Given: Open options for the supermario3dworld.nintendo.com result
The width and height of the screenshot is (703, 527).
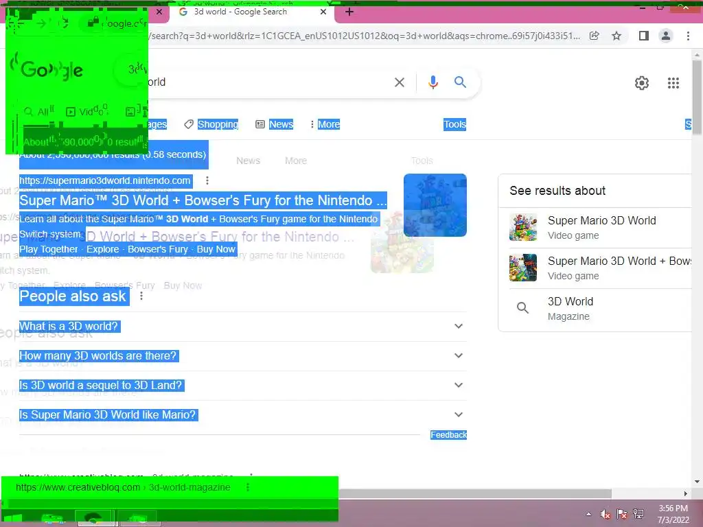Looking at the screenshot, I should pyautogui.click(x=207, y=180).
